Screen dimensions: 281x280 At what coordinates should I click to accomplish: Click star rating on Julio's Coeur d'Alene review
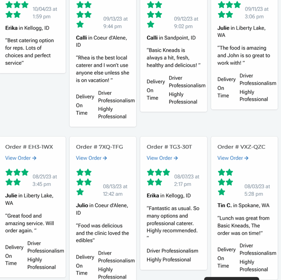pos(84,182)
